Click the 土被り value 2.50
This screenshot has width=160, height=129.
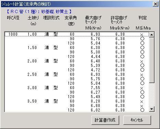(x=32, y=74)
